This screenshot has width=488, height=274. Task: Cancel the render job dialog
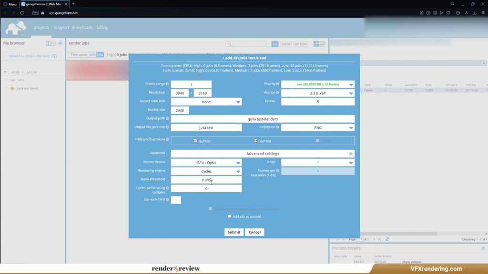click(254, 232)
